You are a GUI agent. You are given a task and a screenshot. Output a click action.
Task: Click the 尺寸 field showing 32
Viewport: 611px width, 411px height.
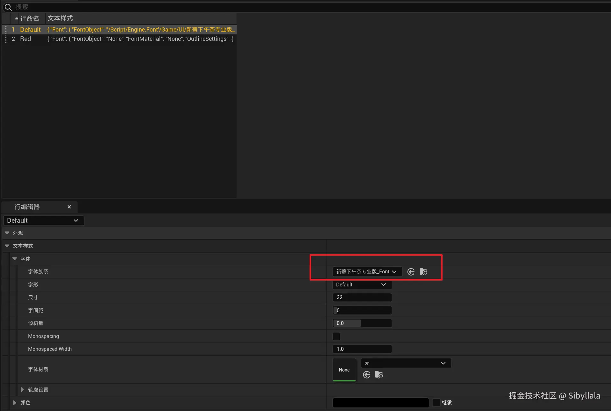pyautogui.click(x=362, y=297)
